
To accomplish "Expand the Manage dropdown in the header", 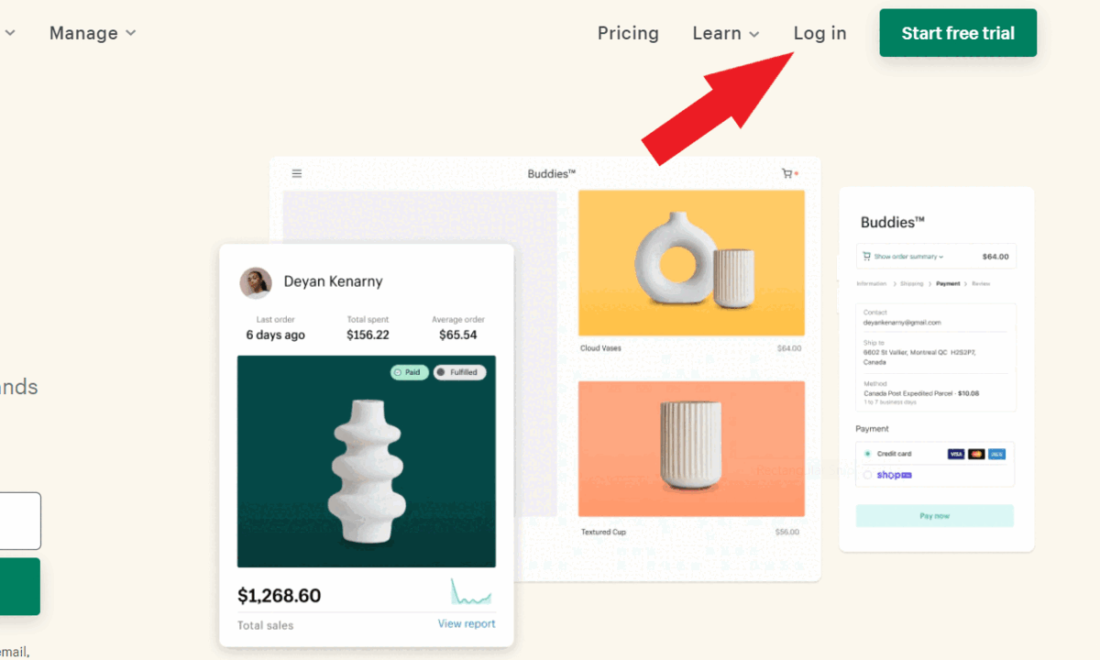I will 92,33.
